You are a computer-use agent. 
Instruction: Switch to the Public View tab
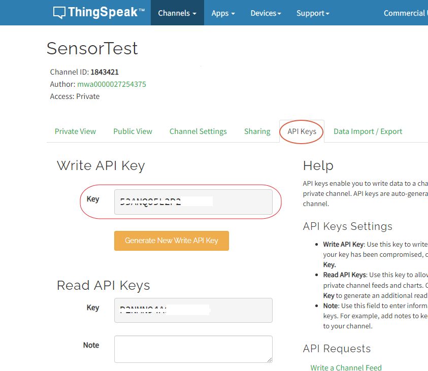tap(133, 131)
